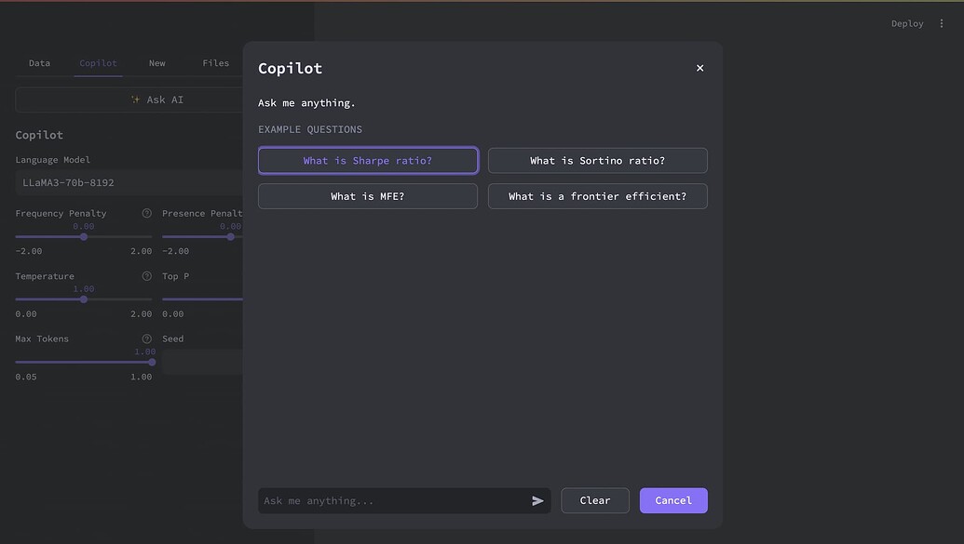964x544 pixels.
Task: Switch to the Data tab
Action: (39, 63)
